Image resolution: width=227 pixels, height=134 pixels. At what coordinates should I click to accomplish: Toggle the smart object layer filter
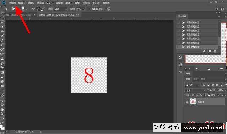[x=221, y=85]
